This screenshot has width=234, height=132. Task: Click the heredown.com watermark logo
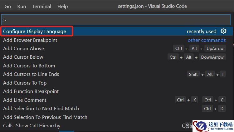(213, 126)
